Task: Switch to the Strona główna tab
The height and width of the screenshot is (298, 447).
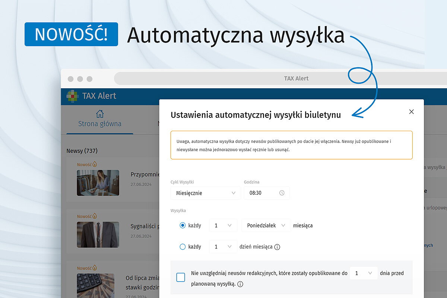Action: pyautogui.click(x=99, y=124)
